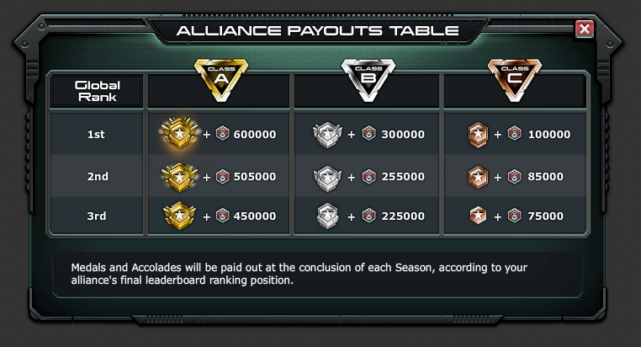Click the bronze medal for 2nd rank
The height and width of the screenshot is (347, 641).
click(x=478, y=176)
